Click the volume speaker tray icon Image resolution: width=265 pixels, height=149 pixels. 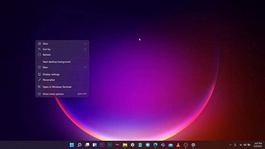point(245,145)
